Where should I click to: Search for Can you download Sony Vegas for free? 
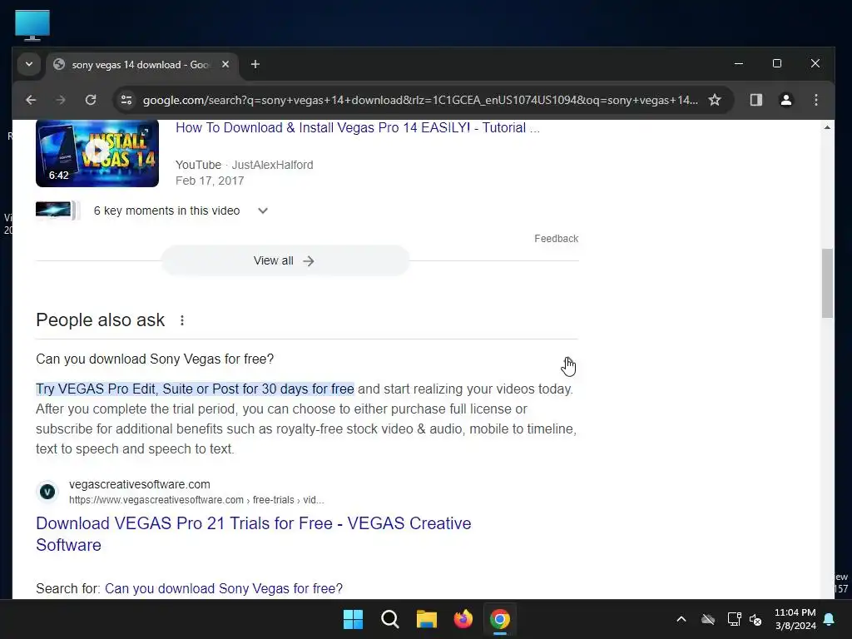click(223, 588)
